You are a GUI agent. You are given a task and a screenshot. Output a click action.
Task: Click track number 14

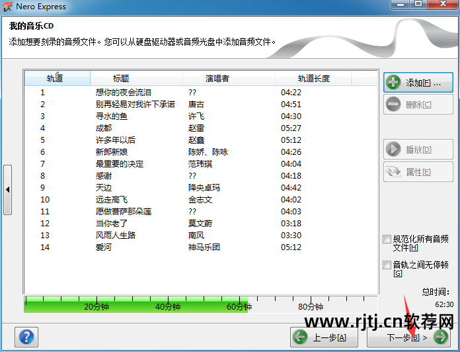pyautogui.click(x=45, y=247)
